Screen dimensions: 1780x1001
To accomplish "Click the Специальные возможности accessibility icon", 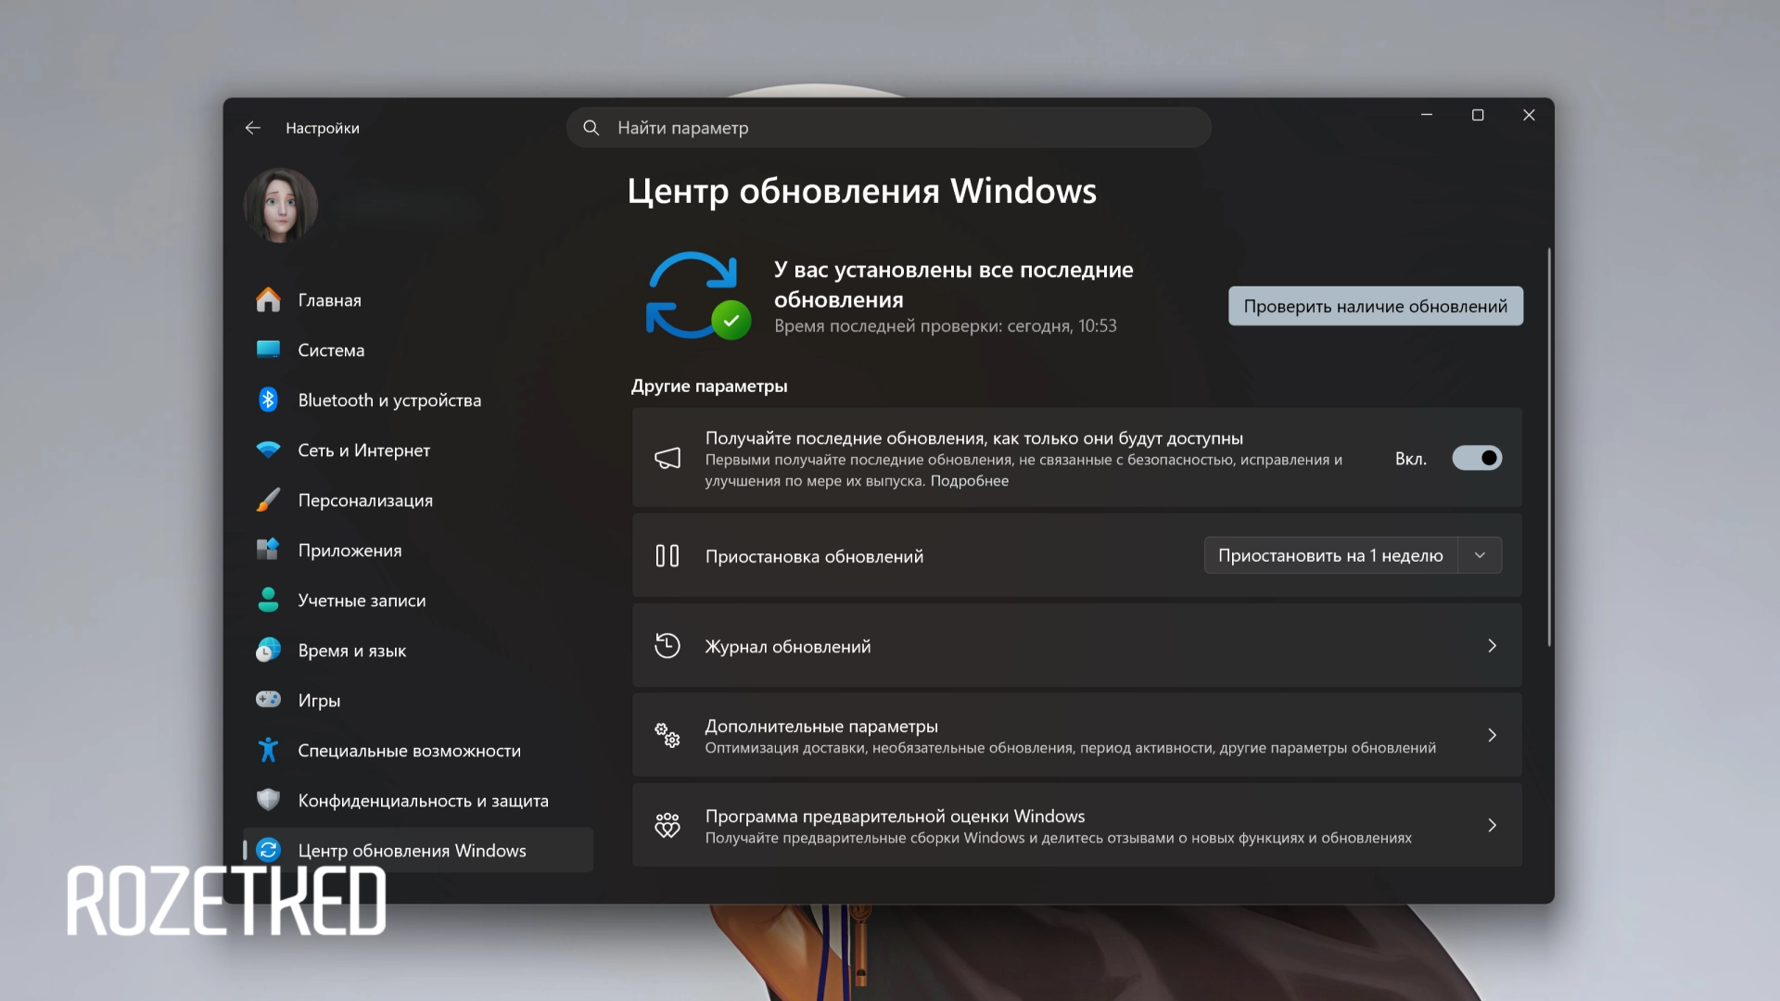I will pos(269,750).
